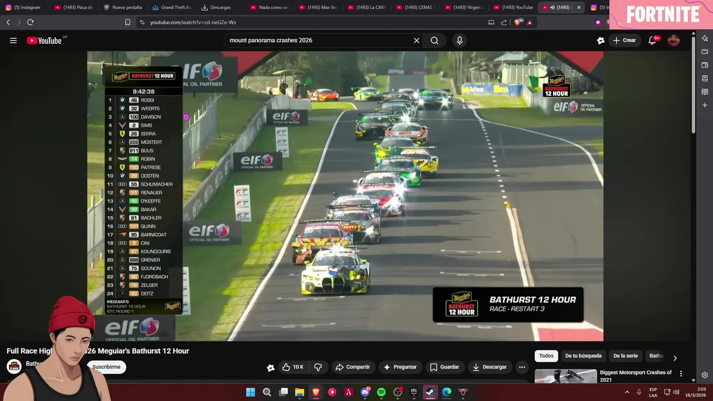Open Brave Shields lion icon

pos(517,22)
